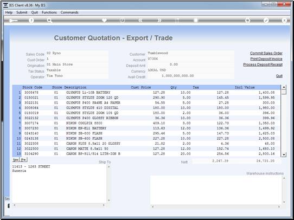Click the item list scroll-up arrow
Screen dimensions: 294x220
(284, 87)
